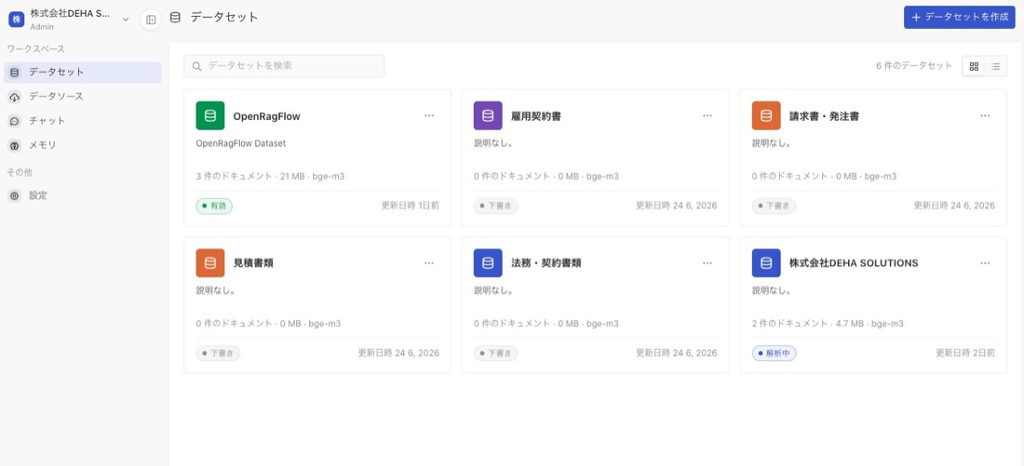The width and height of the screenshot is (1024, 466).
Task: Open the データソース menu item
Action: pyautogui.click(x=83, y=97)
